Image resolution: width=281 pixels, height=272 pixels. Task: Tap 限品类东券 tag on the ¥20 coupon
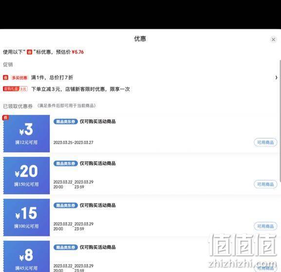click(66, 163)
